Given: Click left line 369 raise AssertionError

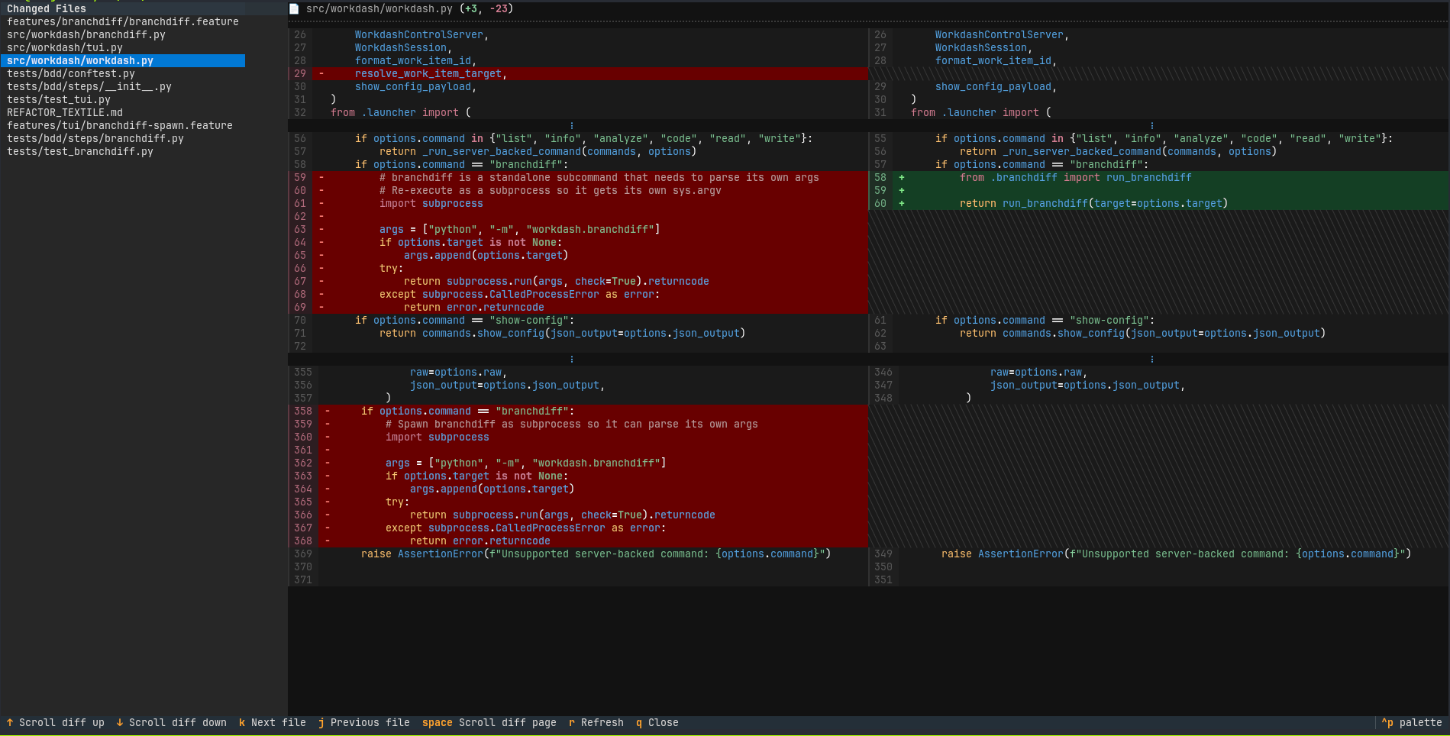Looking at the screenshot, I should [578, 554].
